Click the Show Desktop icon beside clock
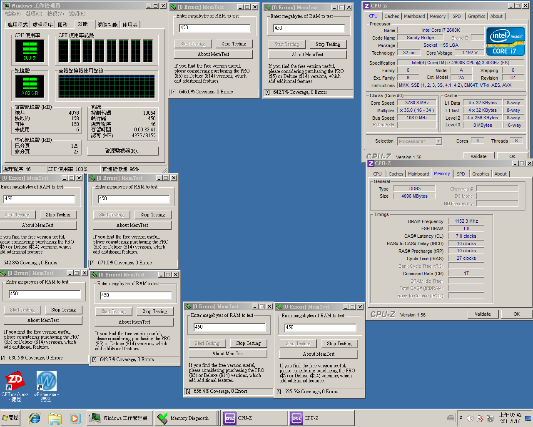533x427 pixels. coord(528,418)
